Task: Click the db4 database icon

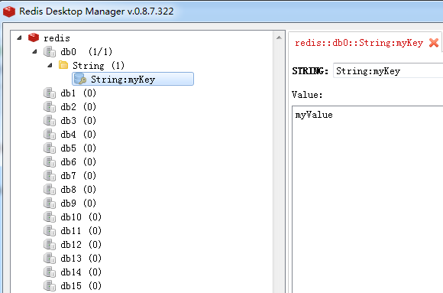Action: (50, 135)
